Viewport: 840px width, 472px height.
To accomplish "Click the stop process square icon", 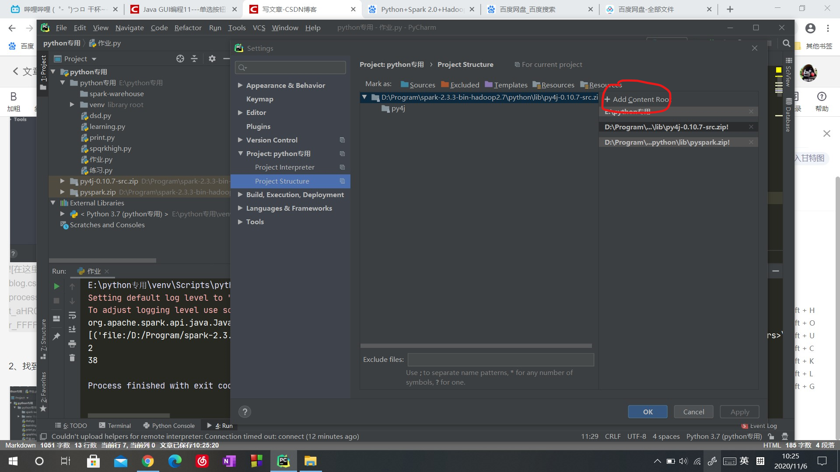I will 56,301.
